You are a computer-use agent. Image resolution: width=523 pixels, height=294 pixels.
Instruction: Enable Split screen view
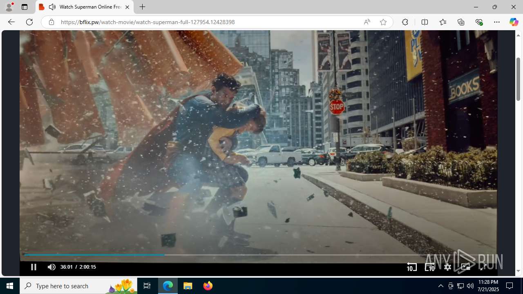[x=425, y=22]
